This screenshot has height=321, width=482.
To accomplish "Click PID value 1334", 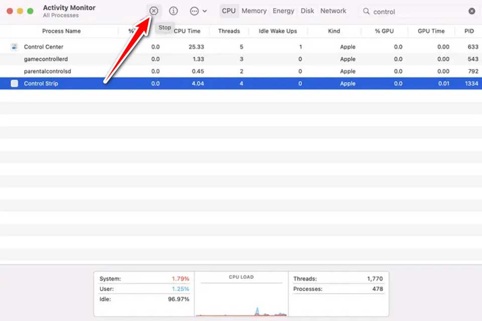I will coord(471,84).
